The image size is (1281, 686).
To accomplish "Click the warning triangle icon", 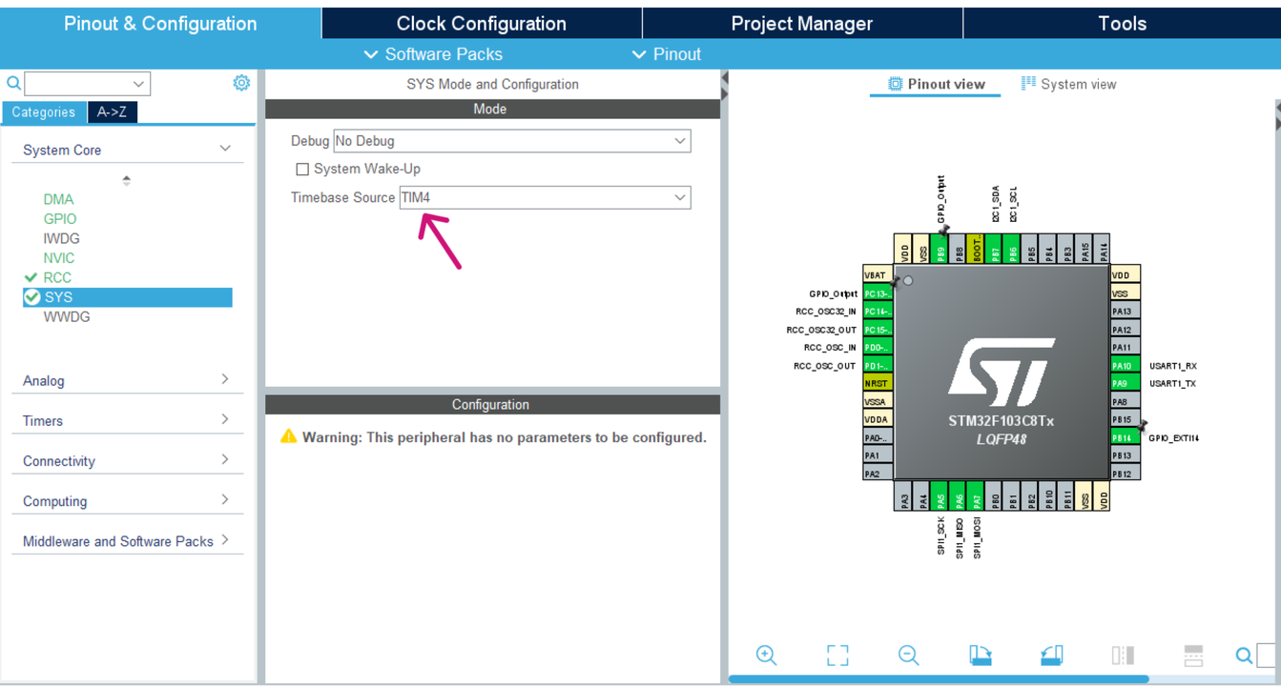I will click(x=288, y=436).
